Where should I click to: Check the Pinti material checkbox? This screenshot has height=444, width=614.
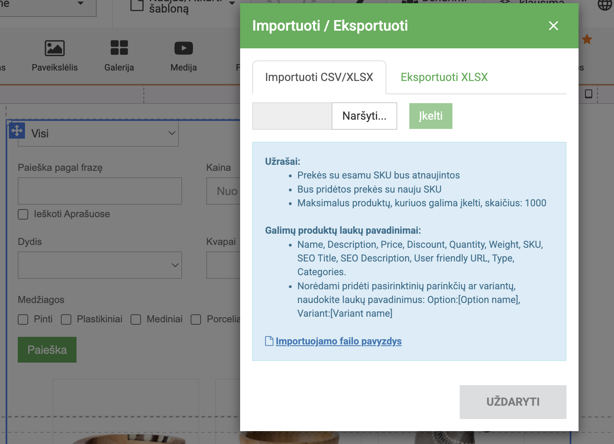pyautogui.click(x=23, y=320)
